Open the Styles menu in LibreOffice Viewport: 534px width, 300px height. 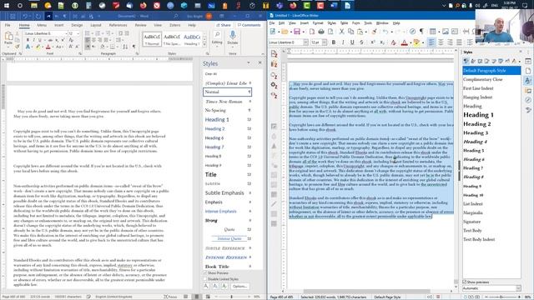[x=332, y=23]
